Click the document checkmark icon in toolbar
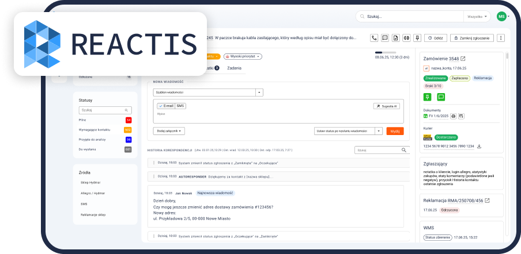Screen dimensions: 521x254 coord(395,38)
